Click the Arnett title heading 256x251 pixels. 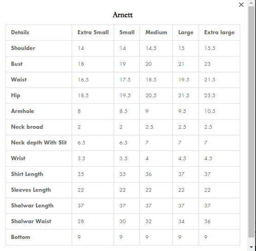pyautogui.click(x=122, y=15)
